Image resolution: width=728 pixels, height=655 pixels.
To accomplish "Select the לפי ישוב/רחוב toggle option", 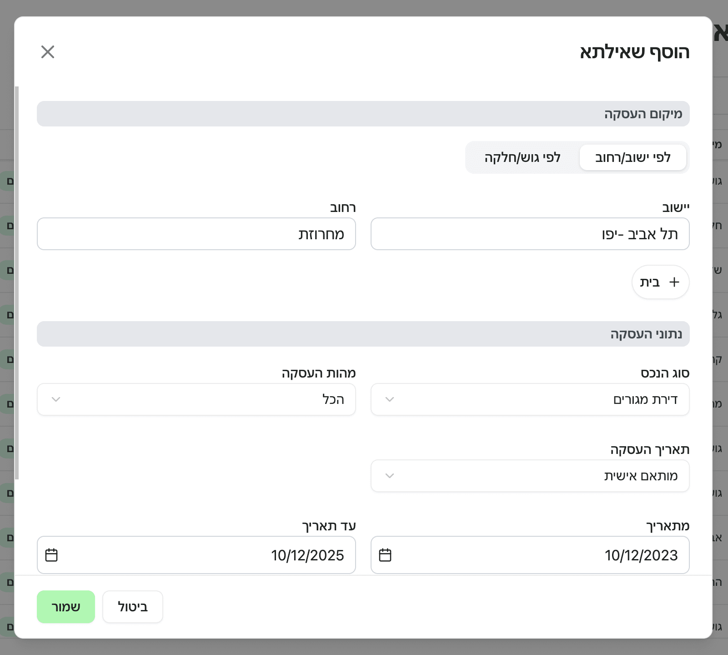I will point(633,157).
